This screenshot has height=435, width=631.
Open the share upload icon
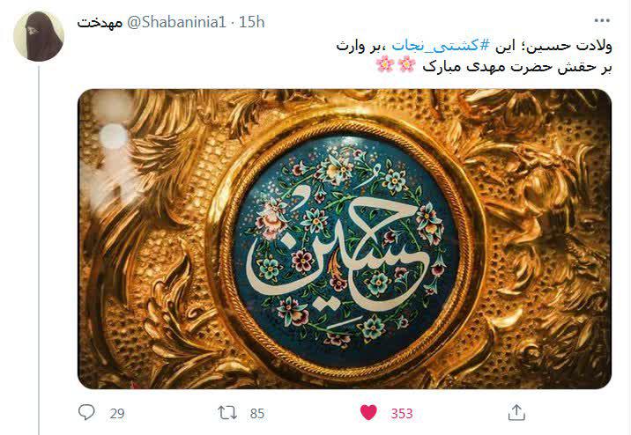[x=516, y=412]
